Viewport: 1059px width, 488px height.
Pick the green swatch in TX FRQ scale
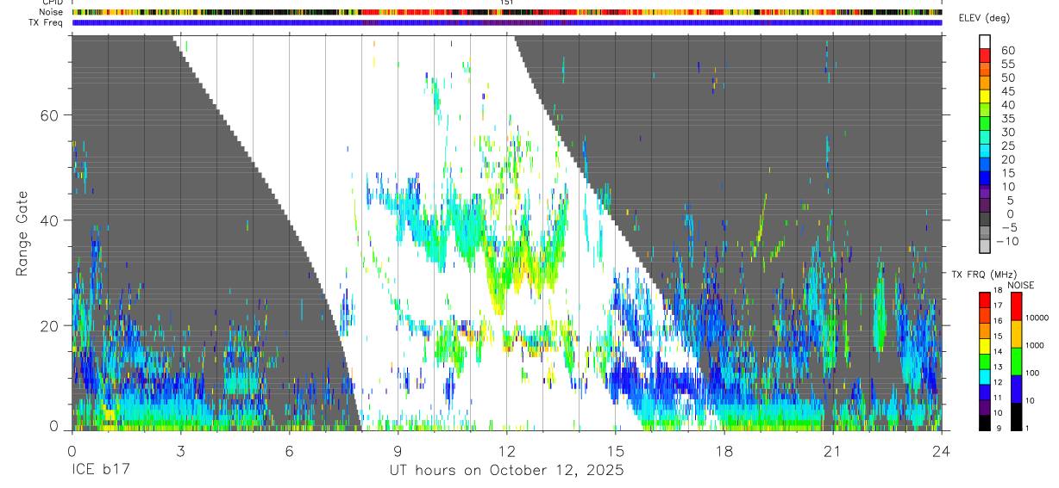(985, 361)
